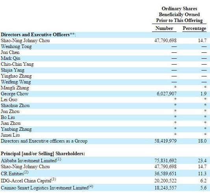Click CR Entities share count 36,589,651
Image resolution: width=210 pixels, height=193 pixels.
pos(165,174)
